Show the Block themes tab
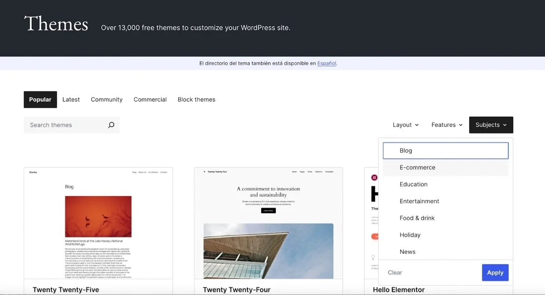This screenshot has height=295, width=545. [x=196, y=99]
